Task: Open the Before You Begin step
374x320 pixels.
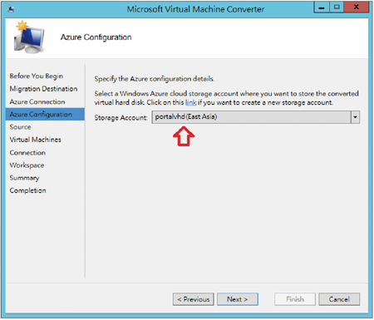Action: (x=37, y=76)
